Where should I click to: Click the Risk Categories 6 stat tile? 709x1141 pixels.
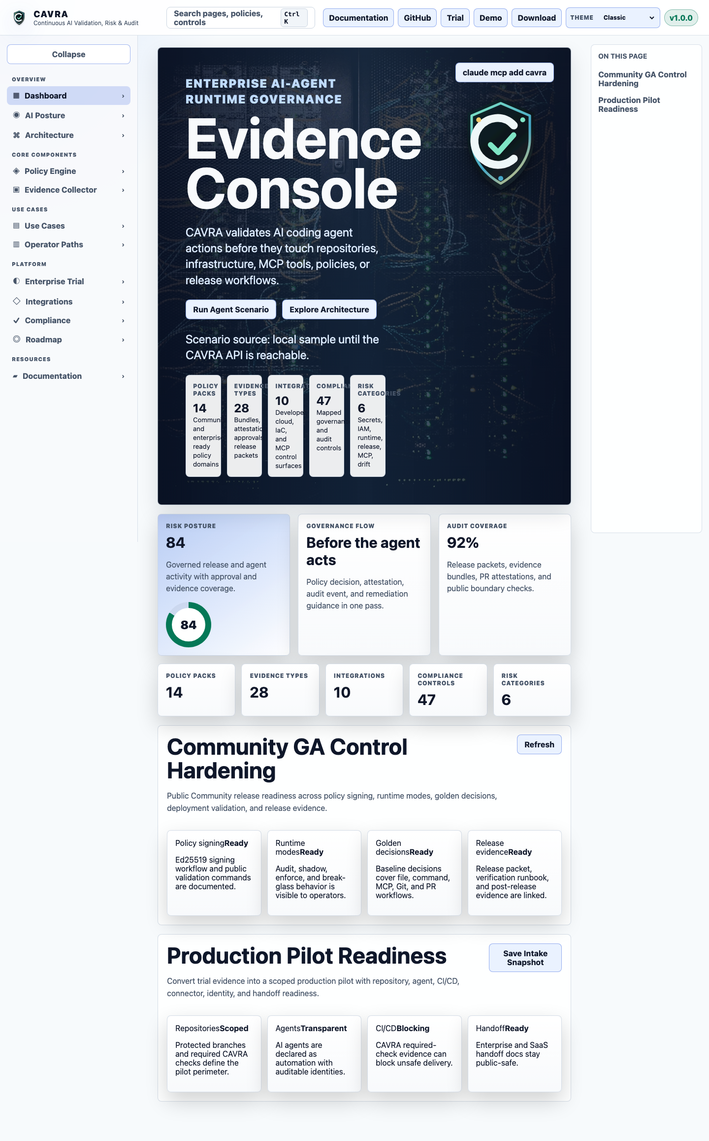pos(532,690)
